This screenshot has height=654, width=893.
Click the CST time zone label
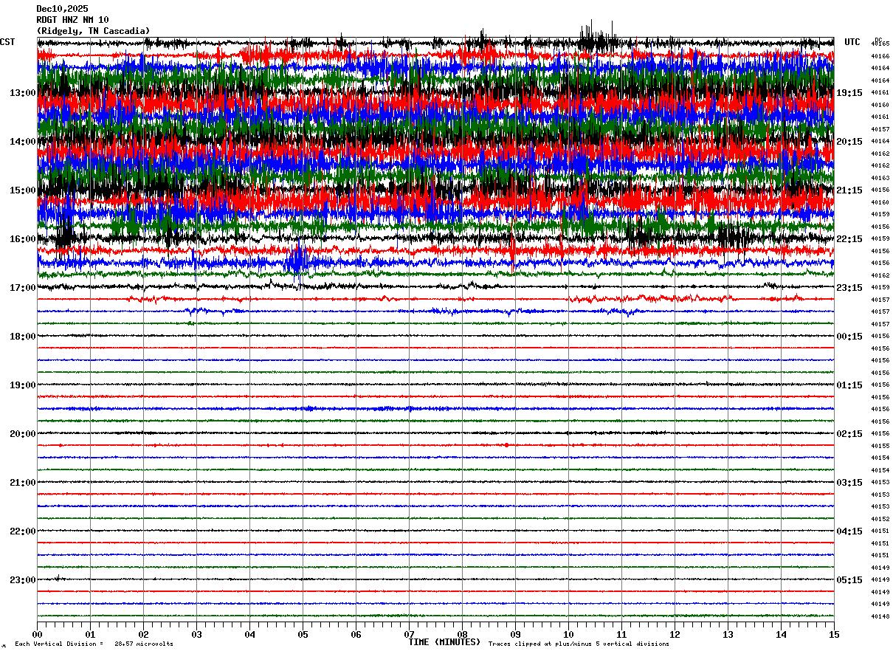point(7,42)
